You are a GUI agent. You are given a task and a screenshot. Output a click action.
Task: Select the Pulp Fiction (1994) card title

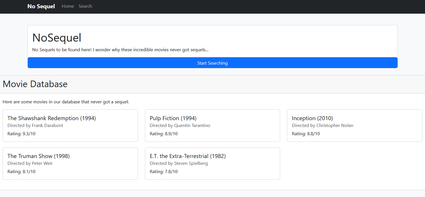click(x=173, y=118)
